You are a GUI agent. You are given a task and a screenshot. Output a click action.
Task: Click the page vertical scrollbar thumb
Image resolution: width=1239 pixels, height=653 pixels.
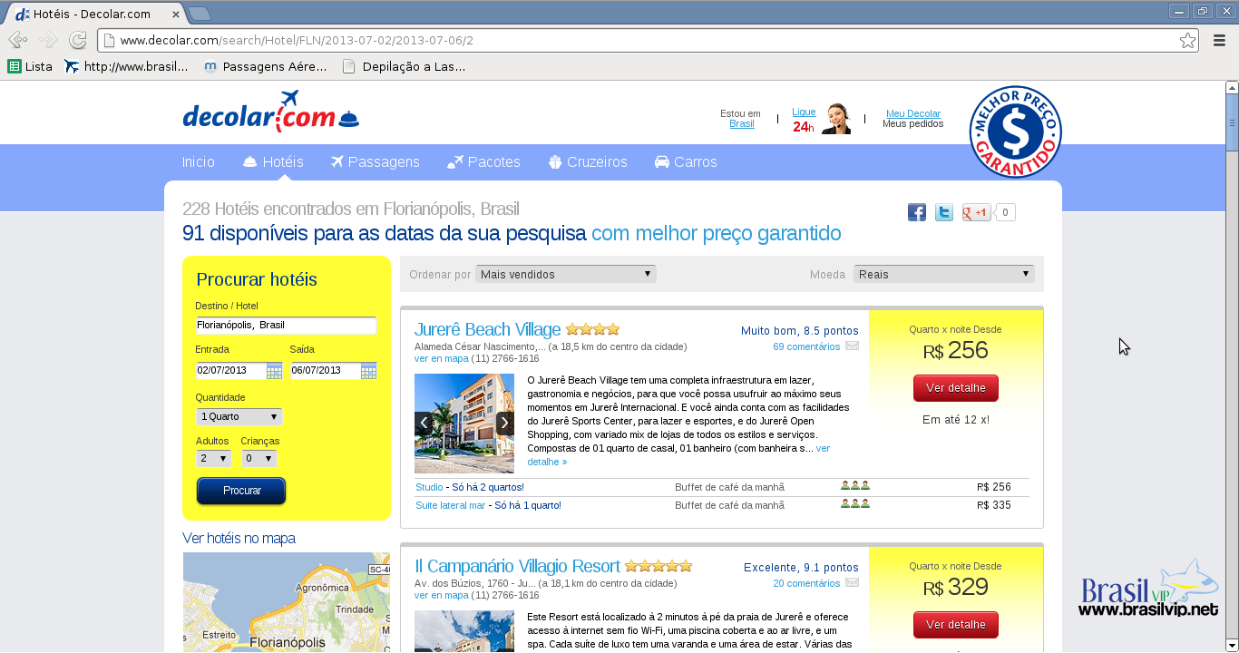tap(1232, 122)
